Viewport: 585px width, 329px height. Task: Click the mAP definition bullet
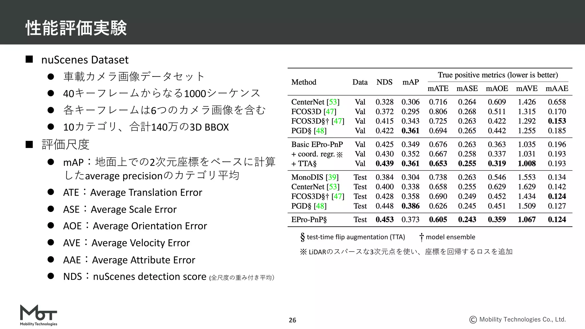[169, 169]
